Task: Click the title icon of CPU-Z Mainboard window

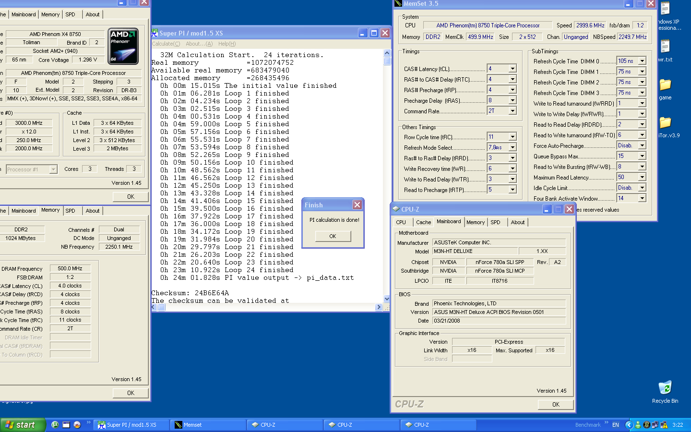Action: pos(396,209)
